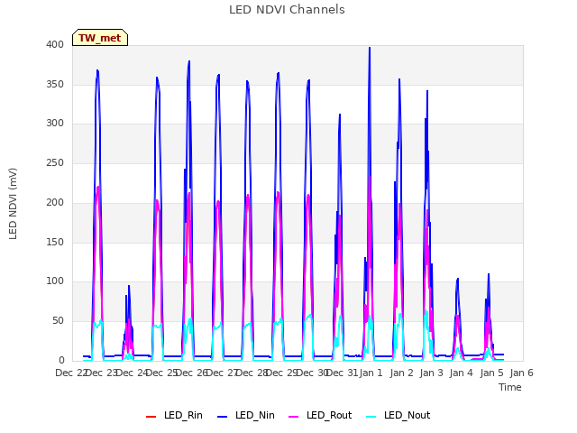
Task: Toggle the LED_Rout legend entry
Action: point(320,415)
